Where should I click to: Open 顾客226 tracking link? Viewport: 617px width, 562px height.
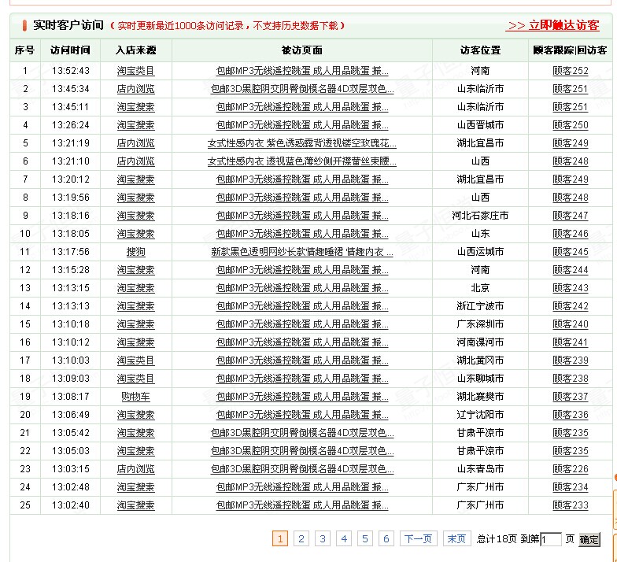(571, 469)
